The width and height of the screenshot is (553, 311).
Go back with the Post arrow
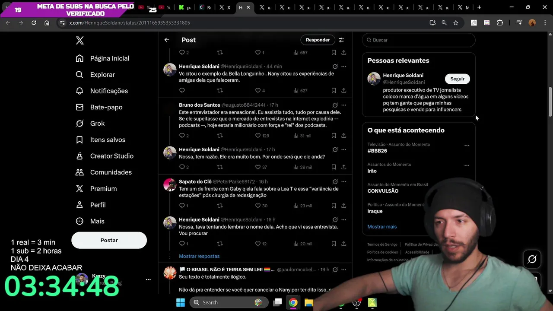tap(167, 40)
